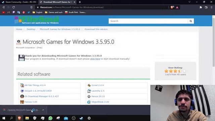Open the Games and such bookmarks folder
Image resolution: width=215 pixels, height=121 pixels.
(x=54, y=12)
